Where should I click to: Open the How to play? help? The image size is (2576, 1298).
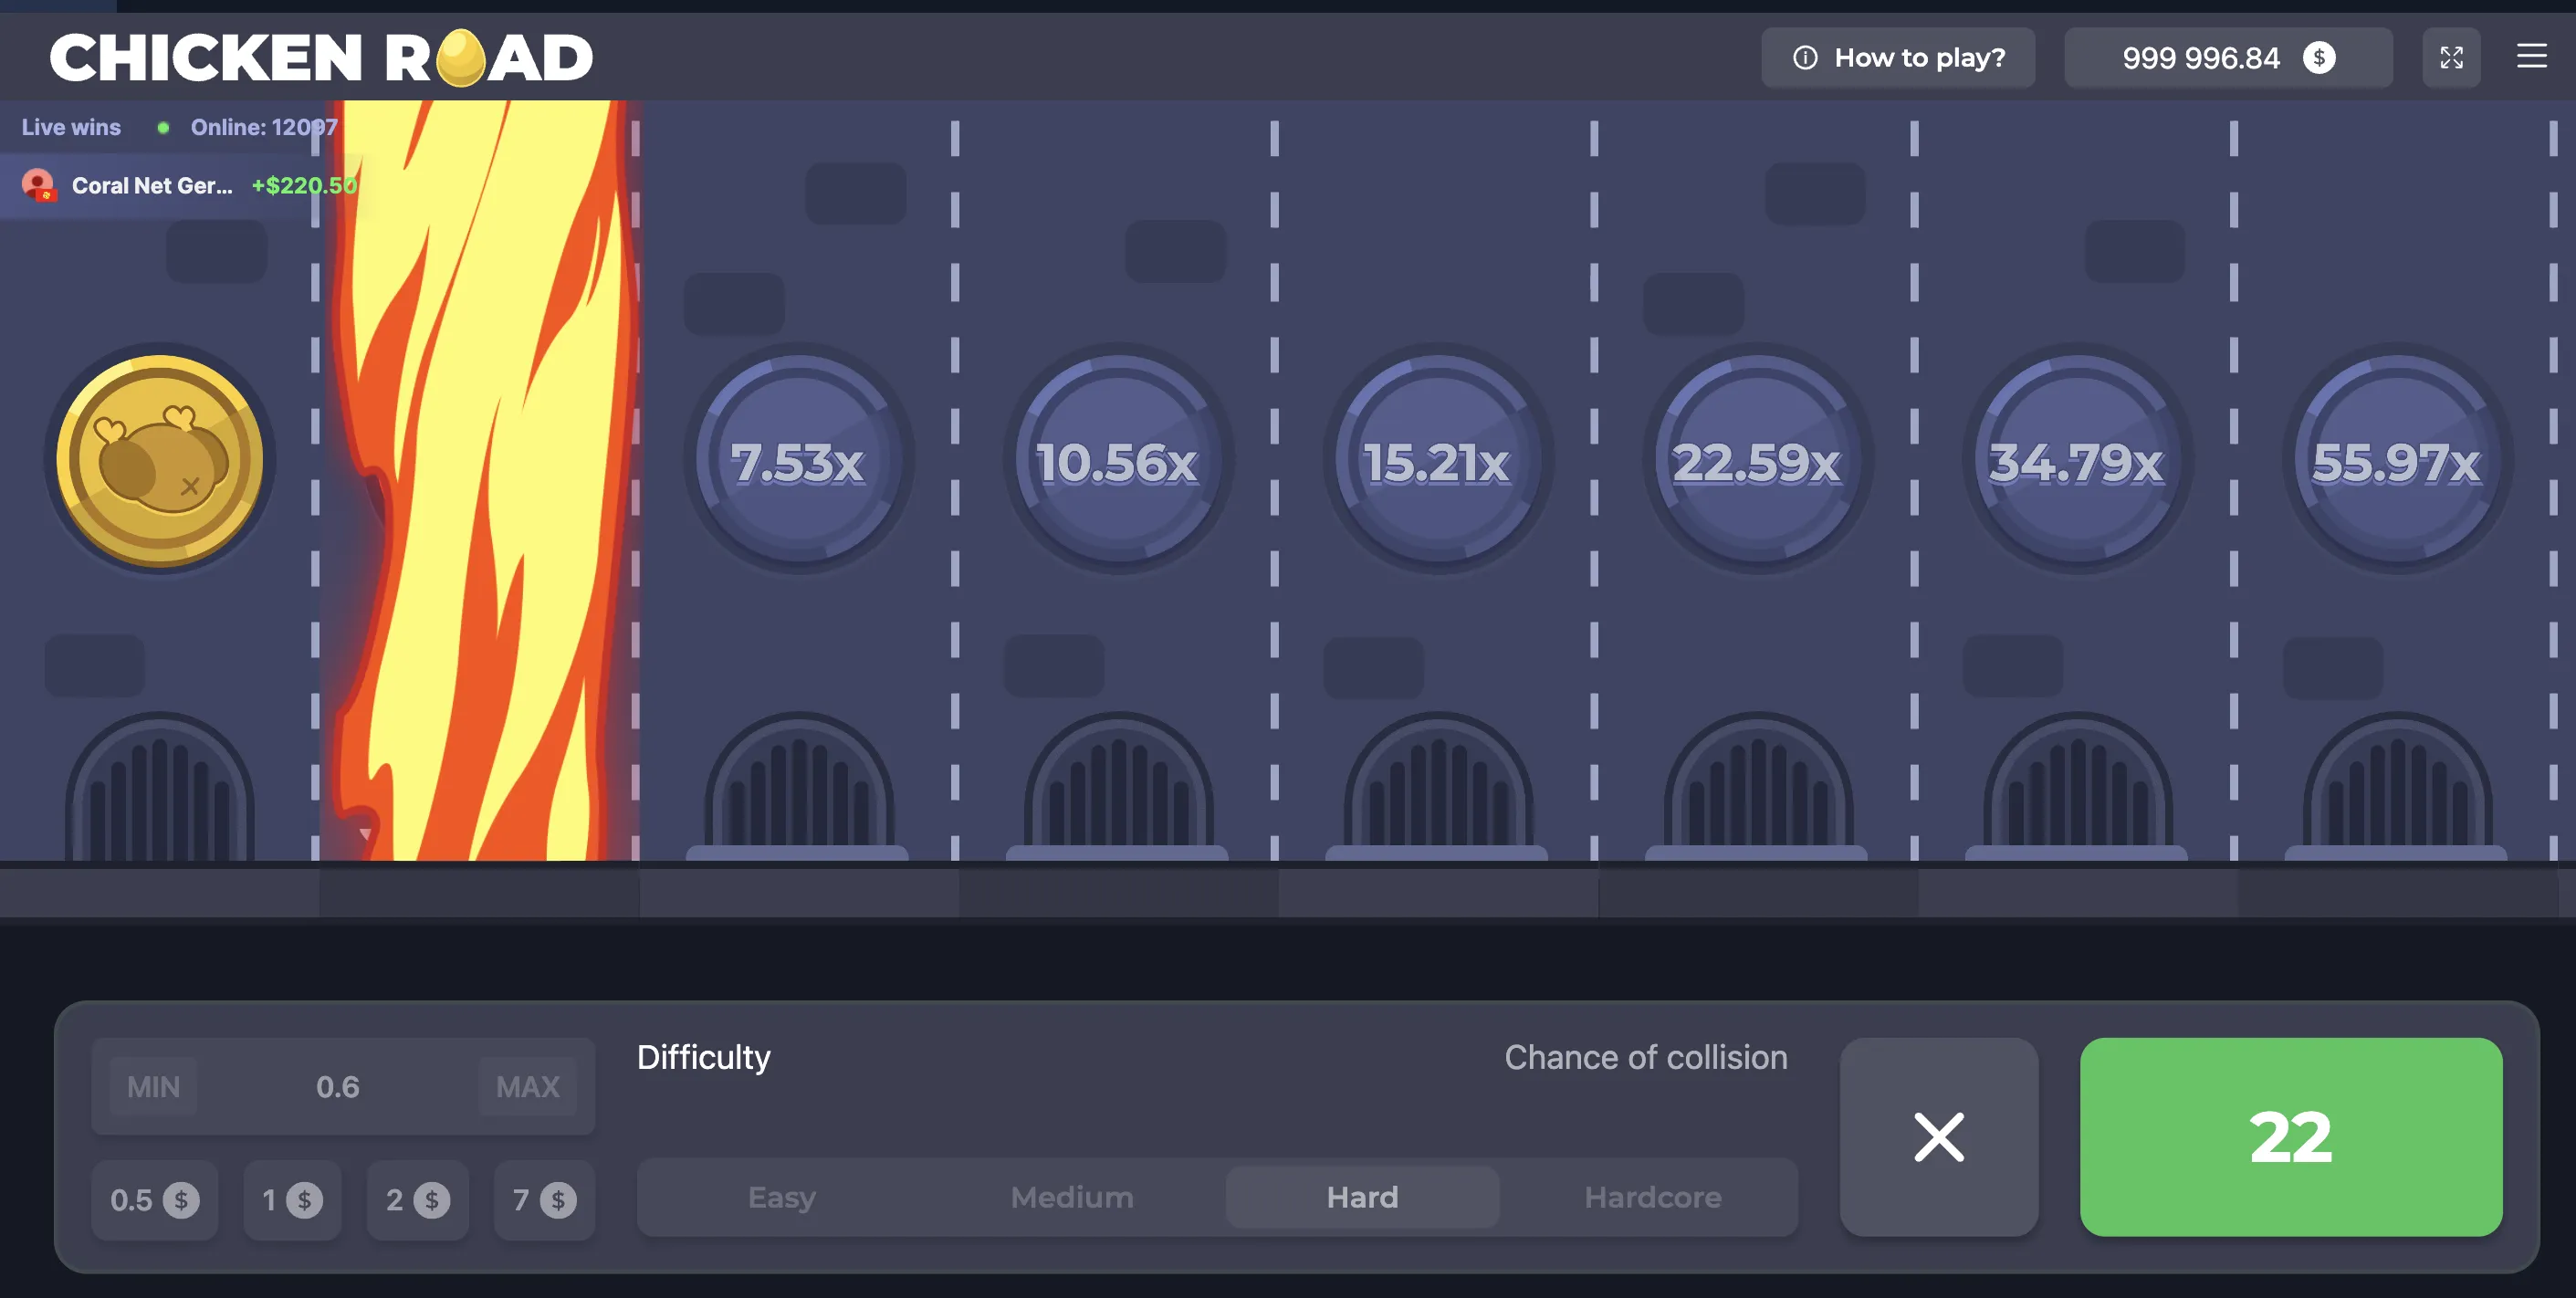[x=1897, y=57]
